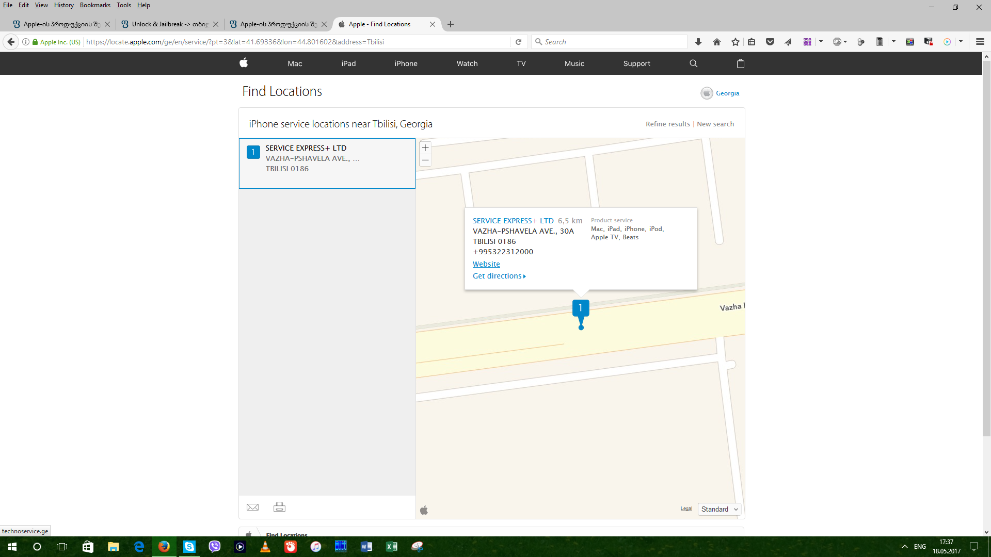This screenshot has width=991, height=557.
Task: Open Skype from the taskbar
Action: (189, 547)
